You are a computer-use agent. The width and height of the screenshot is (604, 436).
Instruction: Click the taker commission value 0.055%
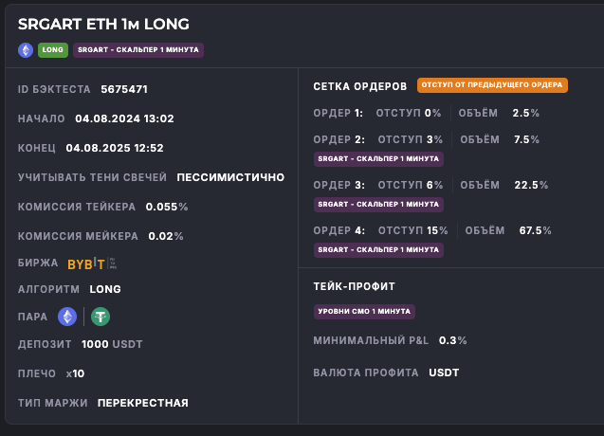pyautogui.click(x=167, y=207)
